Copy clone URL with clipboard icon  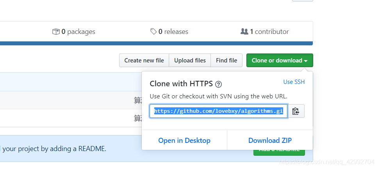point(296,111)
